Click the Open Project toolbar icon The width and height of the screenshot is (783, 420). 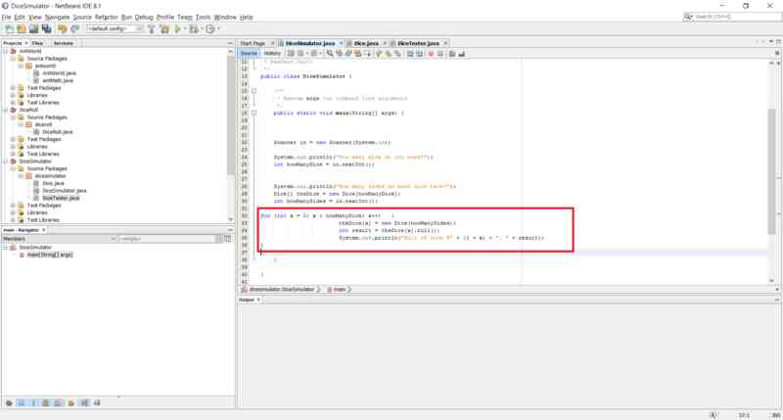click(x=34, y=29)
